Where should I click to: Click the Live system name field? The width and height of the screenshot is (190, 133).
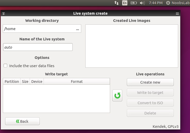[38, 47]
